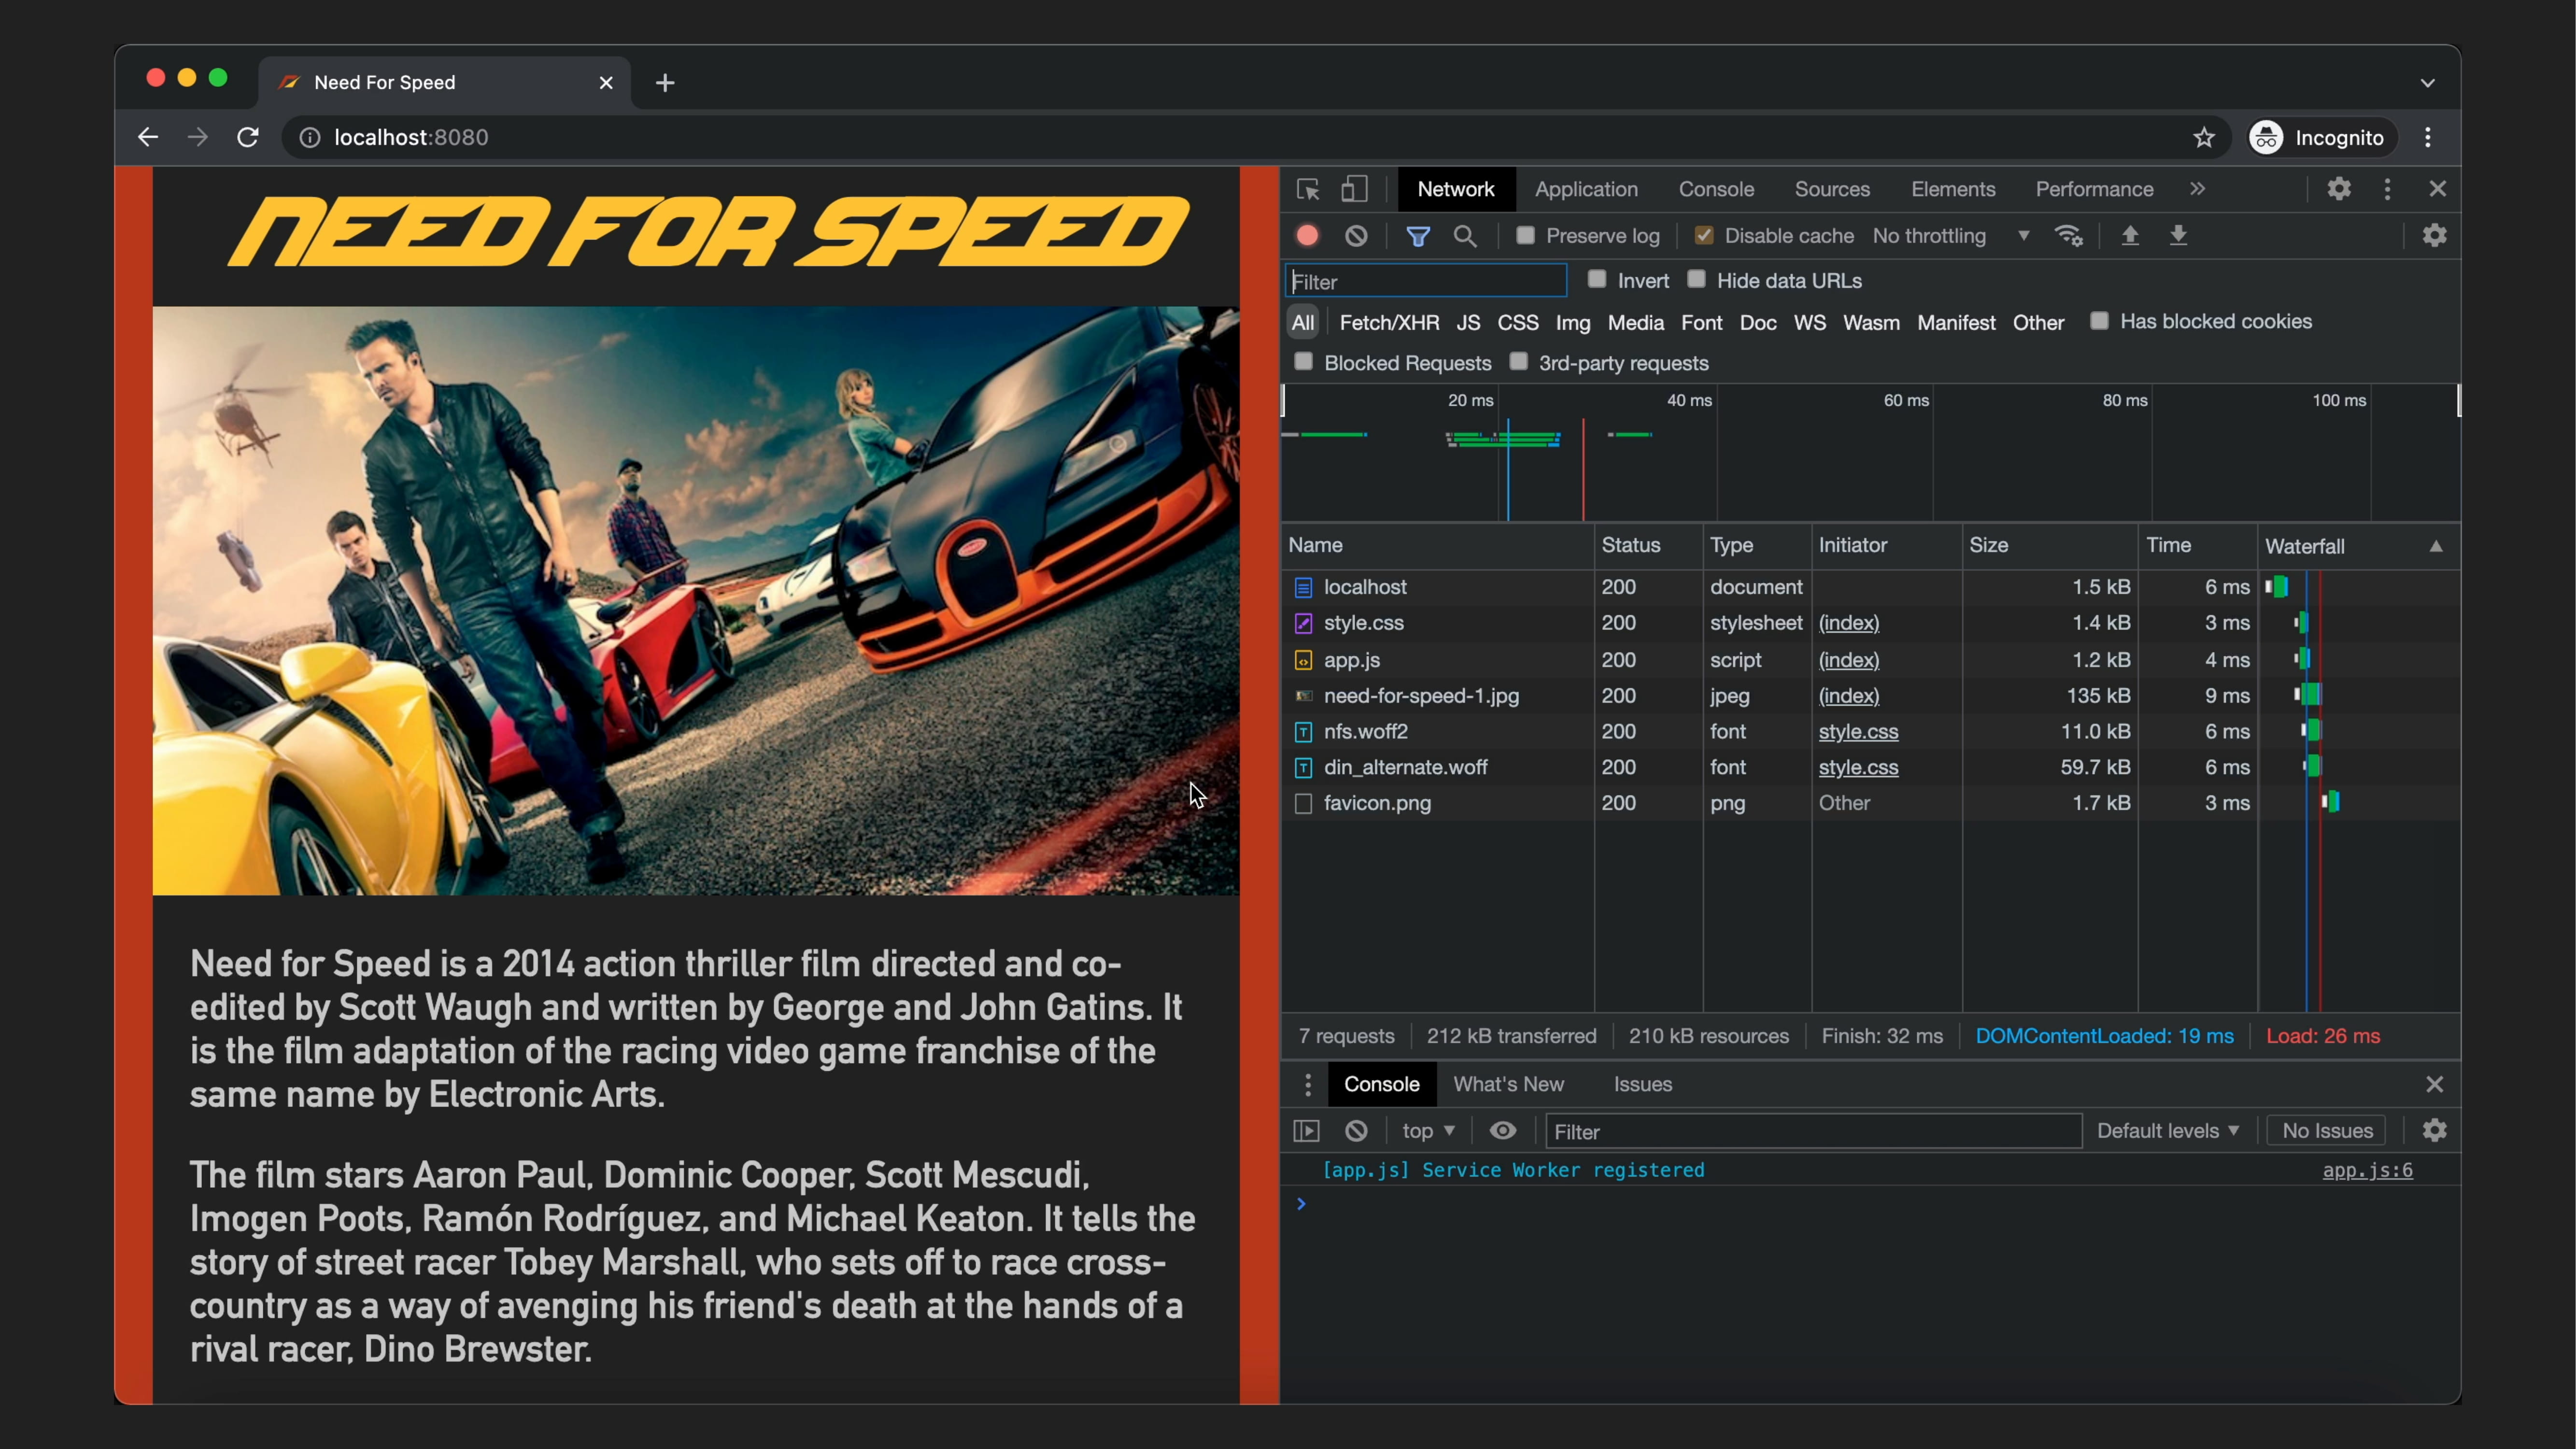Viewport: 2576px width, 1449px height.
Task: Reload the page
Action: click(x=248, y=137)
